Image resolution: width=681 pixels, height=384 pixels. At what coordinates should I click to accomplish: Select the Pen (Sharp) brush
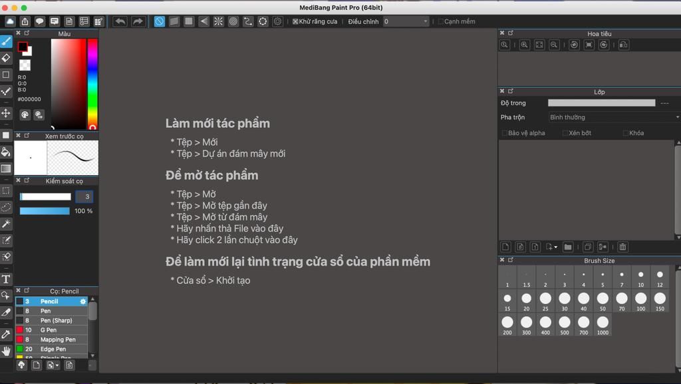(x=51, y=320)
